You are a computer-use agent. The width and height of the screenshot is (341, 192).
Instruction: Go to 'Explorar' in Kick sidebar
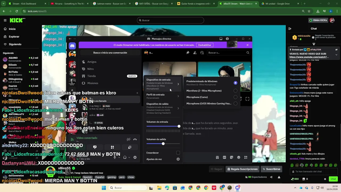coord(20,37)
